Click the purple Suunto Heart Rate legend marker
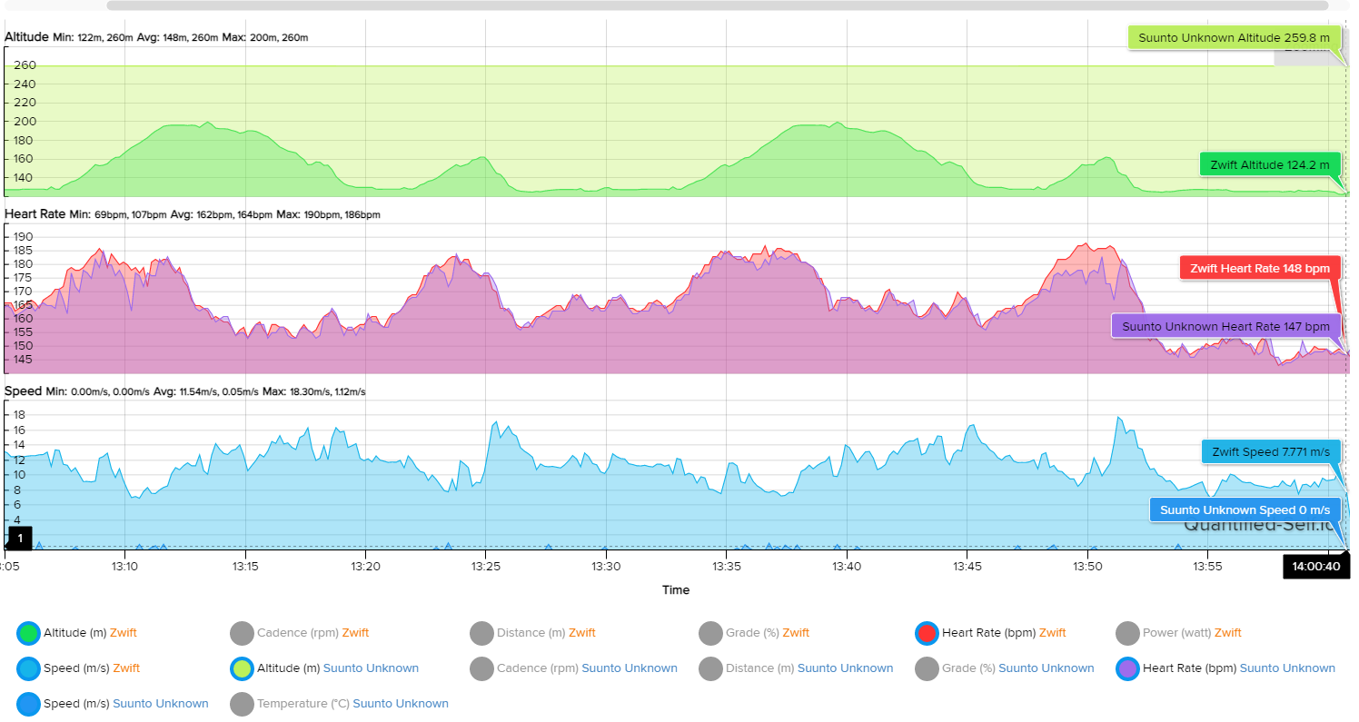 tap(1128, 668)
